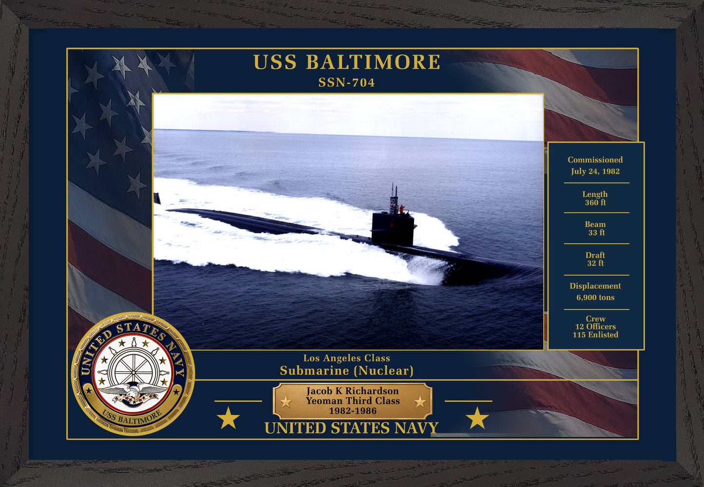704x487 pixels.
Task: Click the ship's wheel on the coin
Action: pos(133,372)
